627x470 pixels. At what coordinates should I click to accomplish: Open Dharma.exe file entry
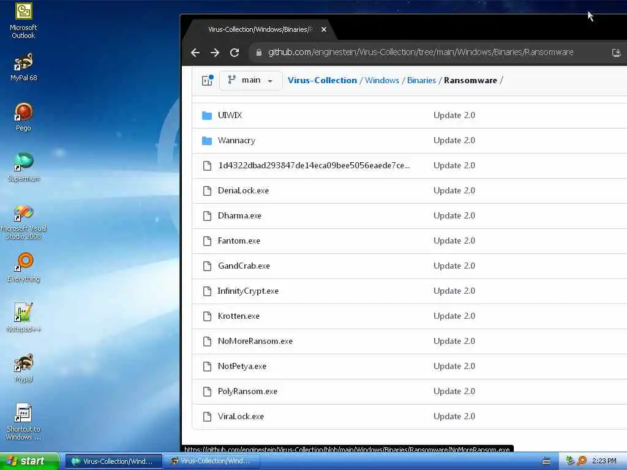[x=239, y=216]
